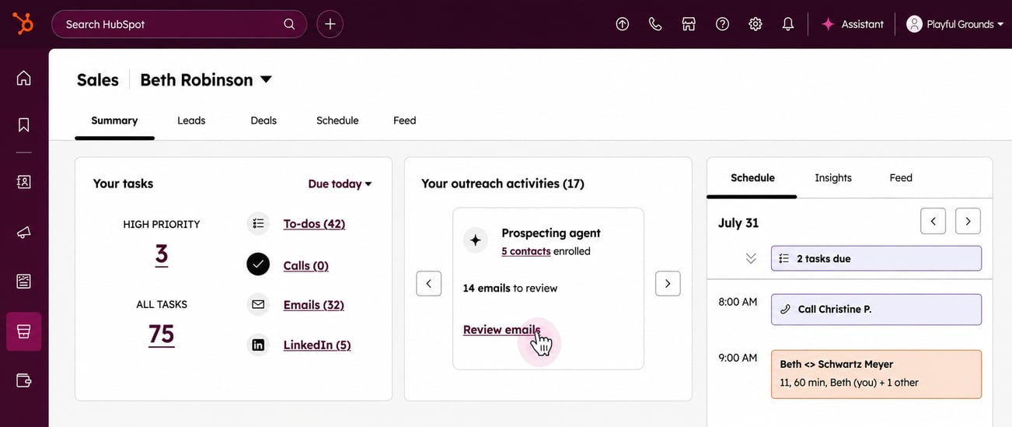Screen dimensions: 1012x427
Task: Open the phone calling icon
Action: [655, 24]
